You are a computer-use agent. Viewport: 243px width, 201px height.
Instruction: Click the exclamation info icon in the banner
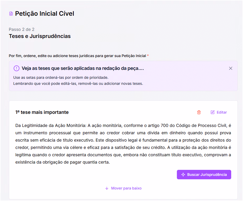tap(17, 68)
